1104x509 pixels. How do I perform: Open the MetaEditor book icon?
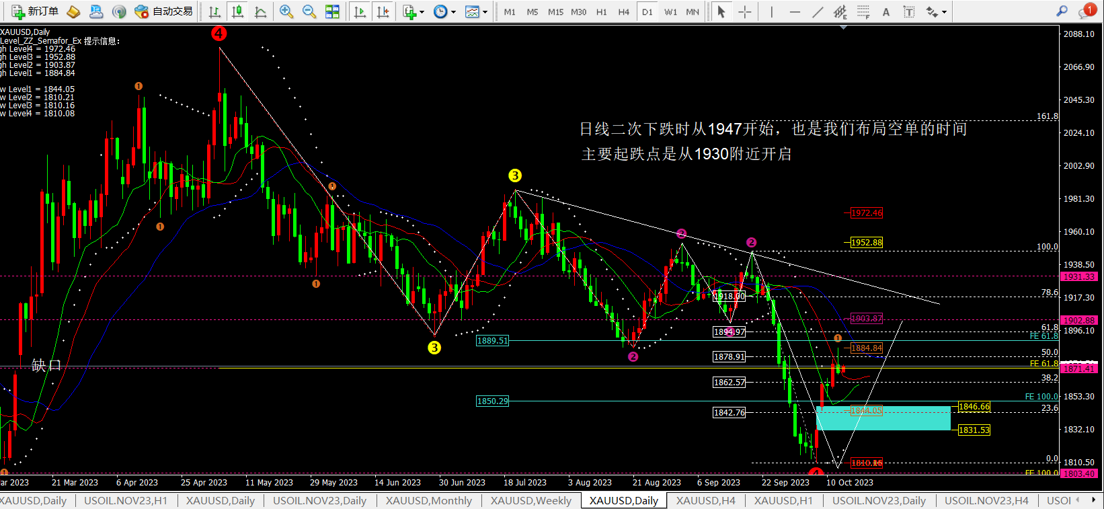pyautogui.click(x=73, y=11)
